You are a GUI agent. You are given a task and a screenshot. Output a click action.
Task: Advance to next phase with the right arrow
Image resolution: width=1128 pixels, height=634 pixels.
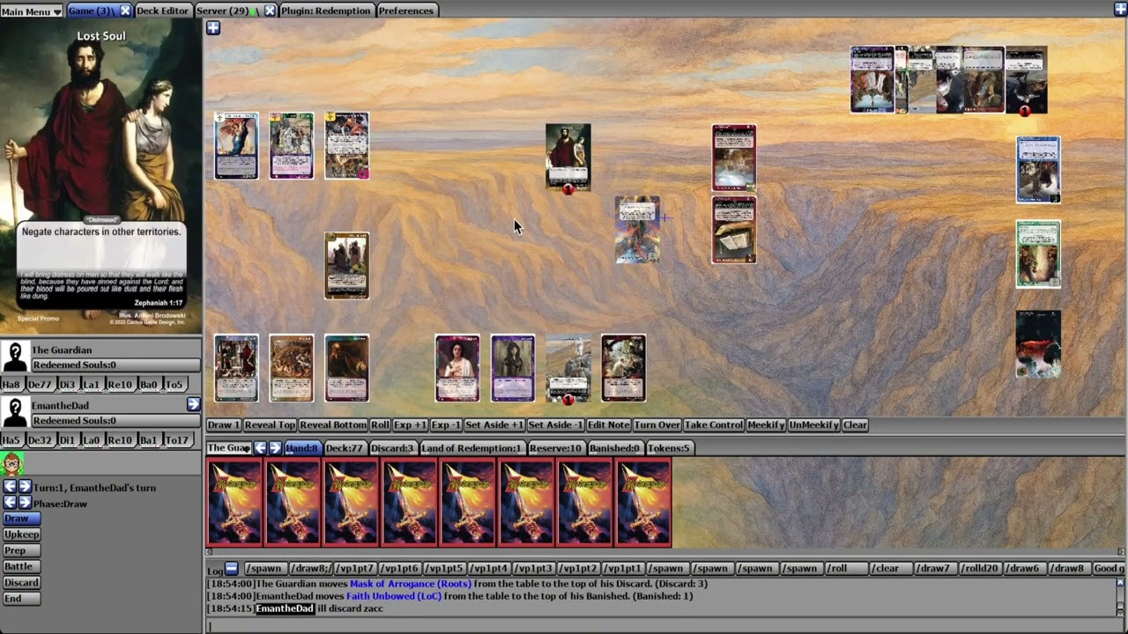25,503
